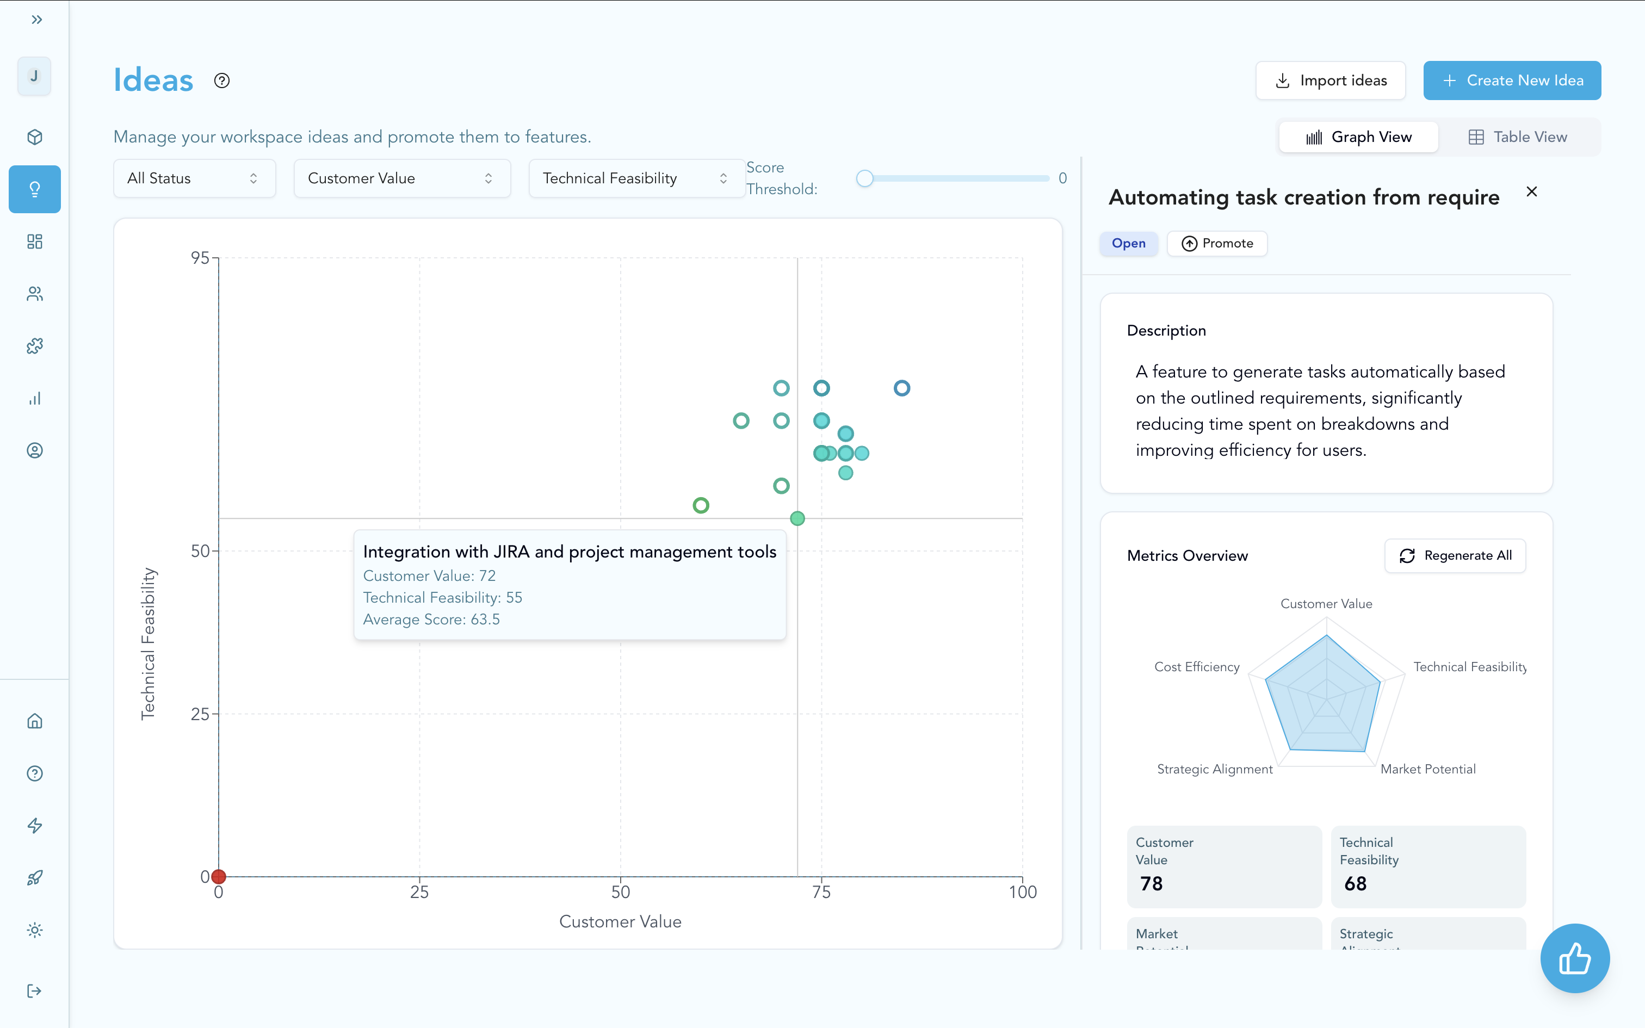1645x1028 pixels.
Task: Click the Score Threshold slider handle
Action: point(864,178)
